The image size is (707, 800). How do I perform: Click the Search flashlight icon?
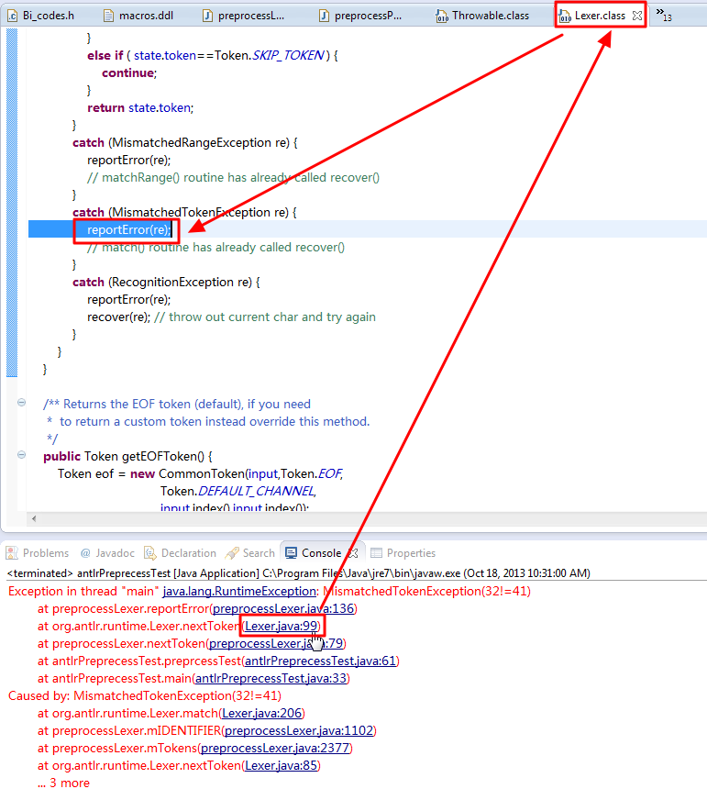[x=232, y=553]
